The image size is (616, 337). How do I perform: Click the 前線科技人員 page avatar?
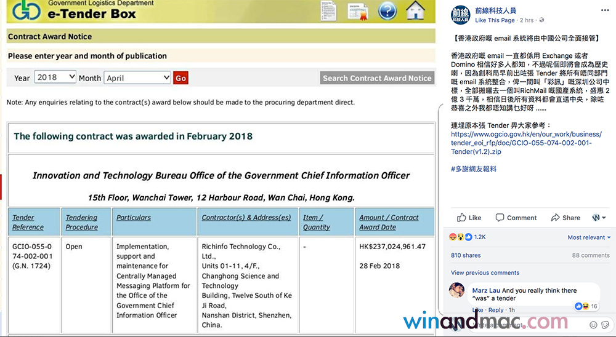pos(460,15)
